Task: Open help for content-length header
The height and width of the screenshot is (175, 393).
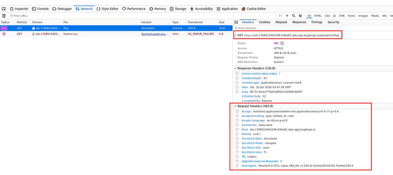Action: pos(237,78)
